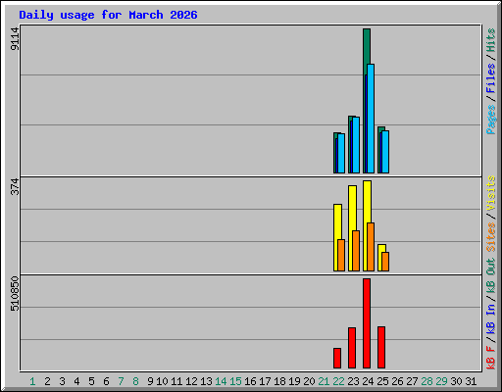The height and width of the screenshot is (392, 502).
Task: Select the red kB bar for day 22
Action: click(x=337, y=359)
